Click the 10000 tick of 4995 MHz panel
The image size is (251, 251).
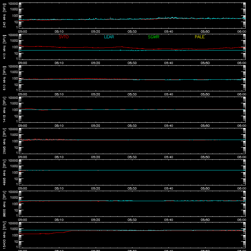[13, 161]
